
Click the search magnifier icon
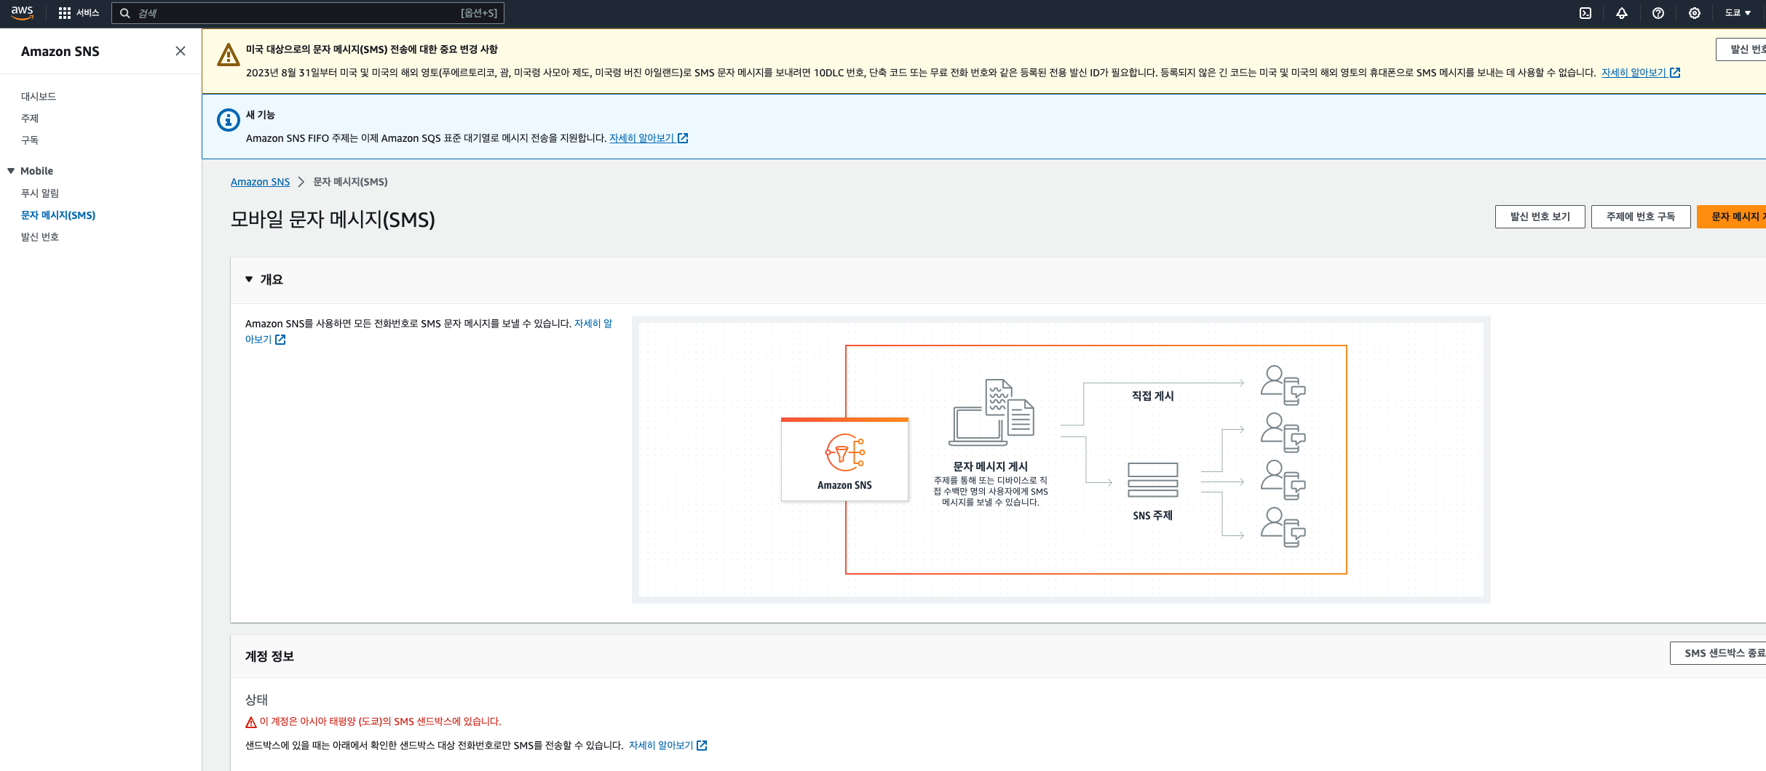click(x=125, y=13)
